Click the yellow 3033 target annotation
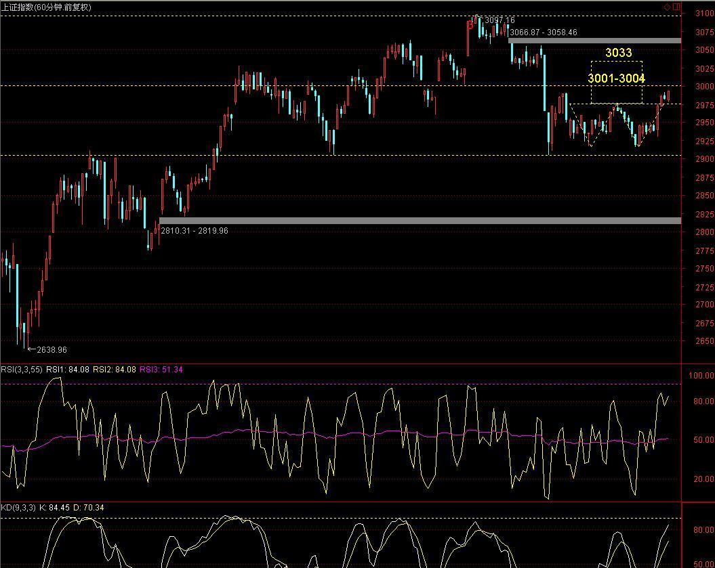 618,52
